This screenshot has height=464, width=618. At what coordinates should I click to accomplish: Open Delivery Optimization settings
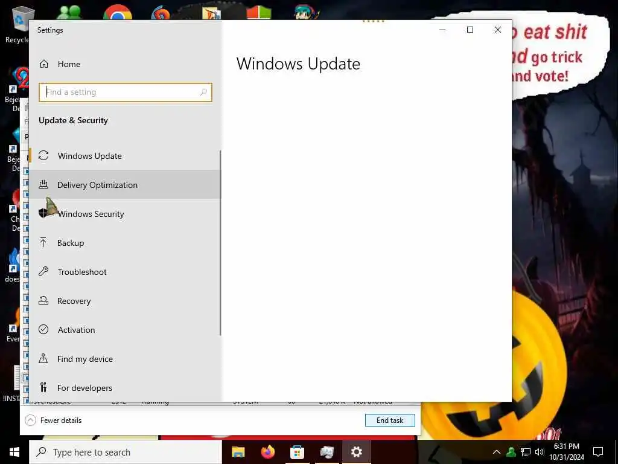[x=125, y=185]
